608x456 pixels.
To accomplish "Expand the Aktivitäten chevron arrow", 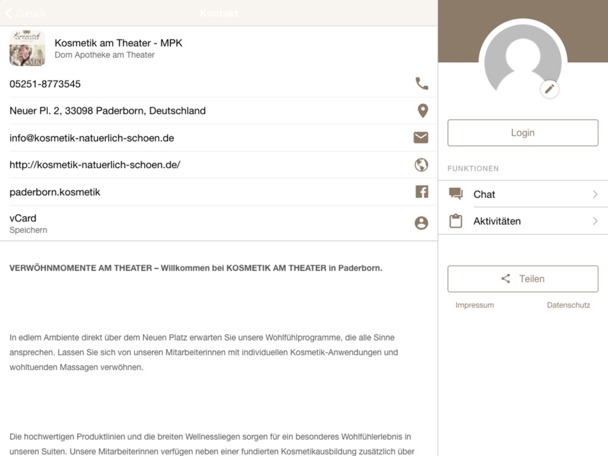I will click(x=595, y=221).
